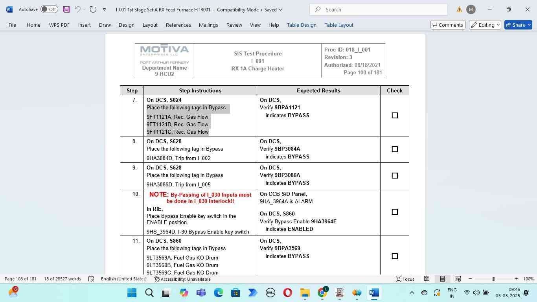Click English (United States) language
Viewport: 537px width, 302px height.
(x=124, y=279)
